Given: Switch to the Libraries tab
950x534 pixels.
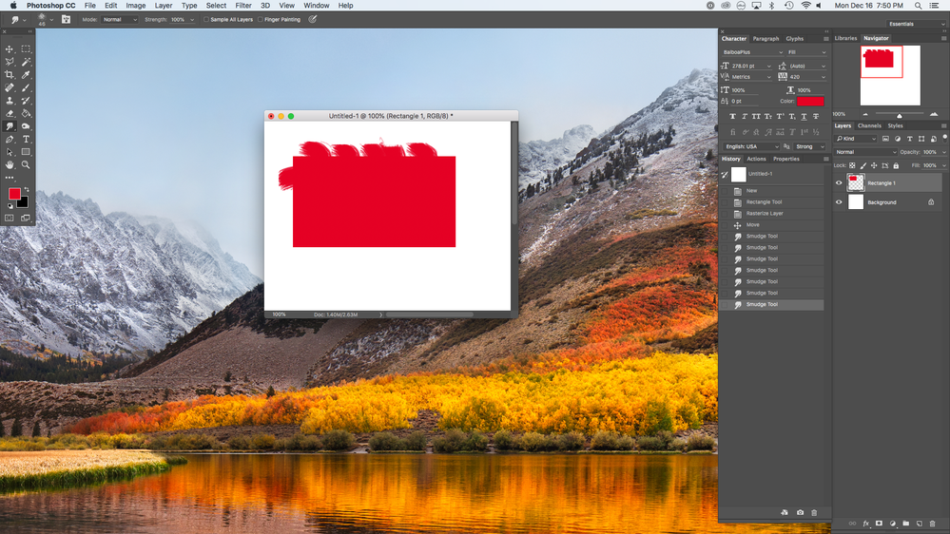Looking at the screenshot, I should [x=845, y=38].
